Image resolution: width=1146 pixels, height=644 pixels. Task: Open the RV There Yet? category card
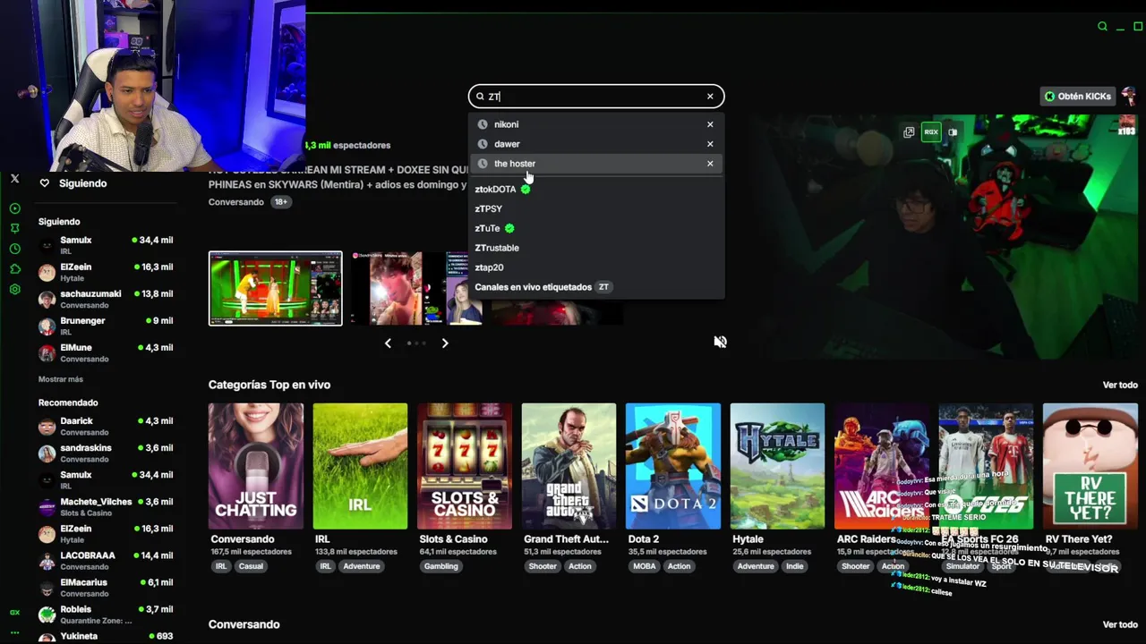click(1090, 466)
